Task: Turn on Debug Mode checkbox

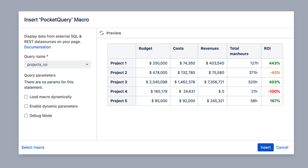Action: [26, 116]
